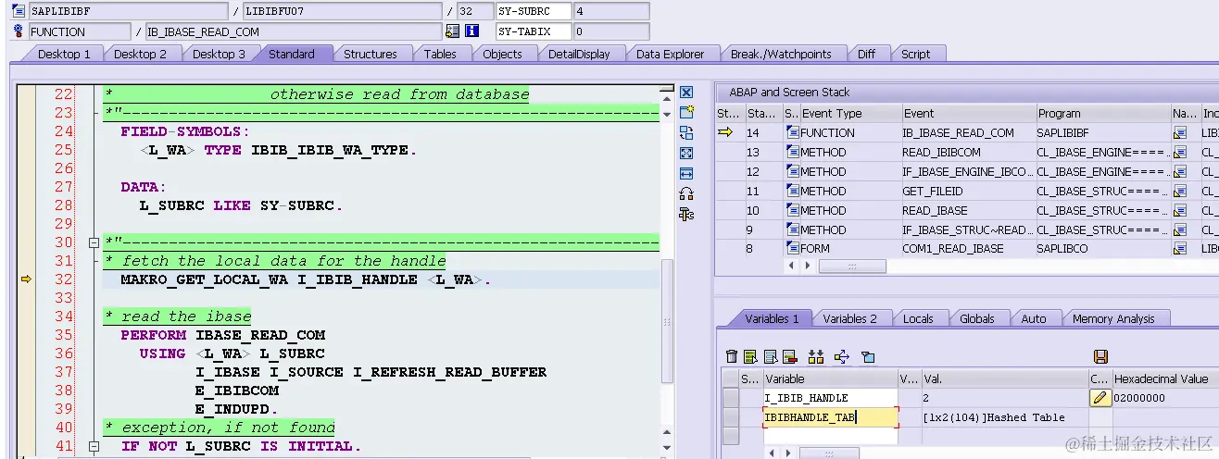Click the full-screen tool icon
This screenshot has width=1219, height=459.
coord(686,154)
